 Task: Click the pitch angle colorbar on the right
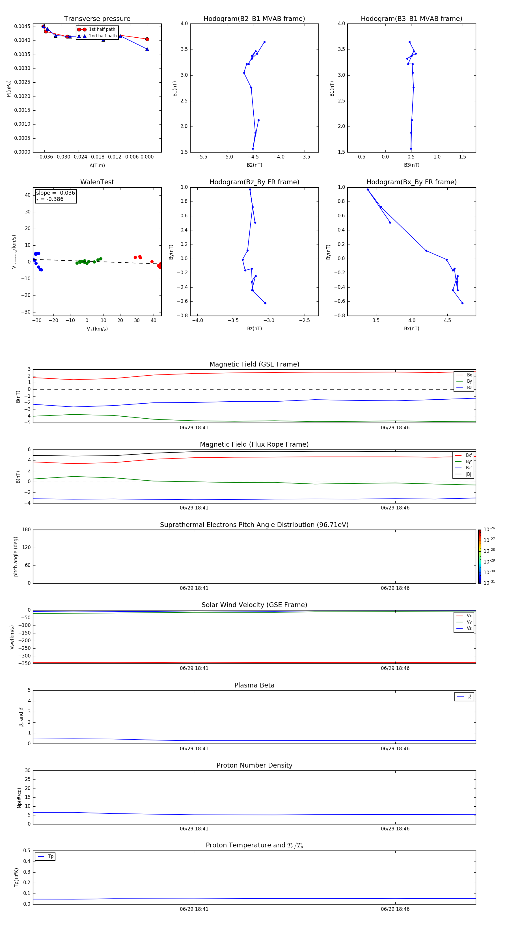[x=479, y=556]
